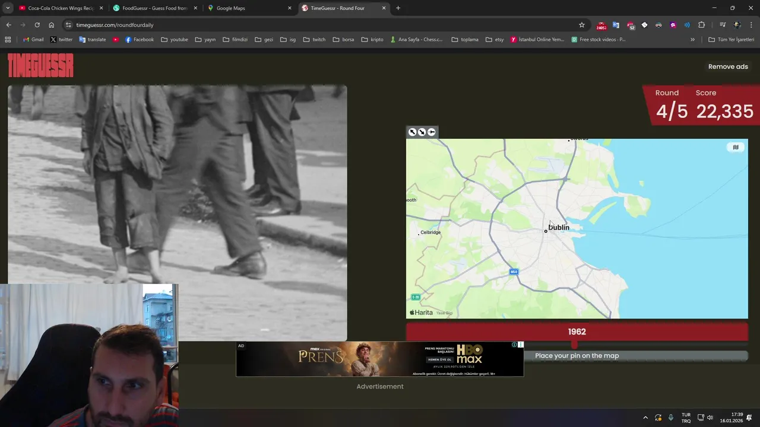Open the adblock extension with 52 badge
Screen dimensions: 760x427
click(x=631, y=26)
